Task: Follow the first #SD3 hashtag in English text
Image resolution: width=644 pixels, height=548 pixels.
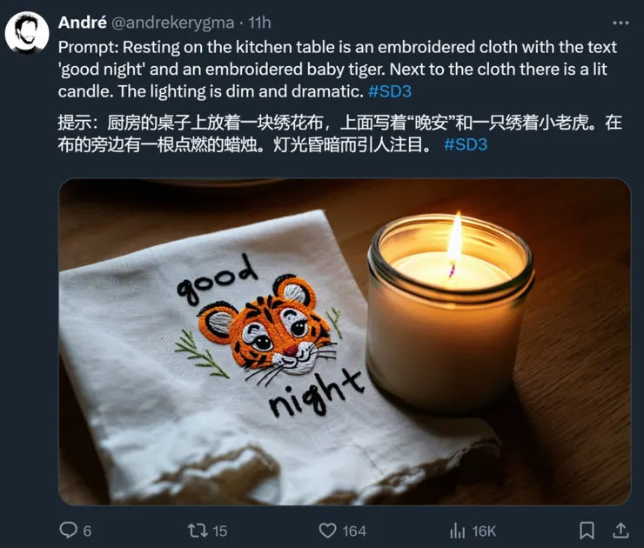Action: pos(390,91)
